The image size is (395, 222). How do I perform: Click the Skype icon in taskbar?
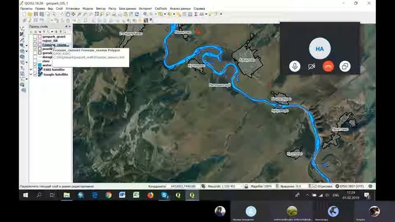tap(165, 195)
